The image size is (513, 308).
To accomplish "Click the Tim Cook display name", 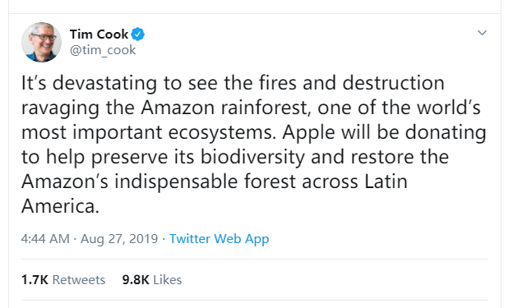I will 99,34.
